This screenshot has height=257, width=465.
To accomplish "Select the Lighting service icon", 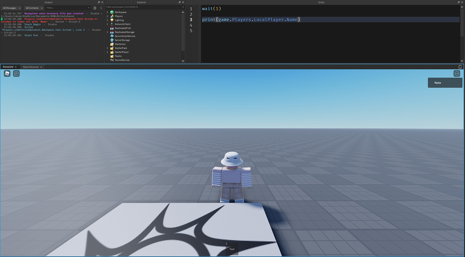I will pos(112,20).
